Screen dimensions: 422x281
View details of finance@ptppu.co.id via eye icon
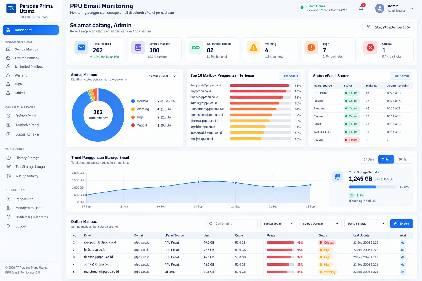[403, 257]
